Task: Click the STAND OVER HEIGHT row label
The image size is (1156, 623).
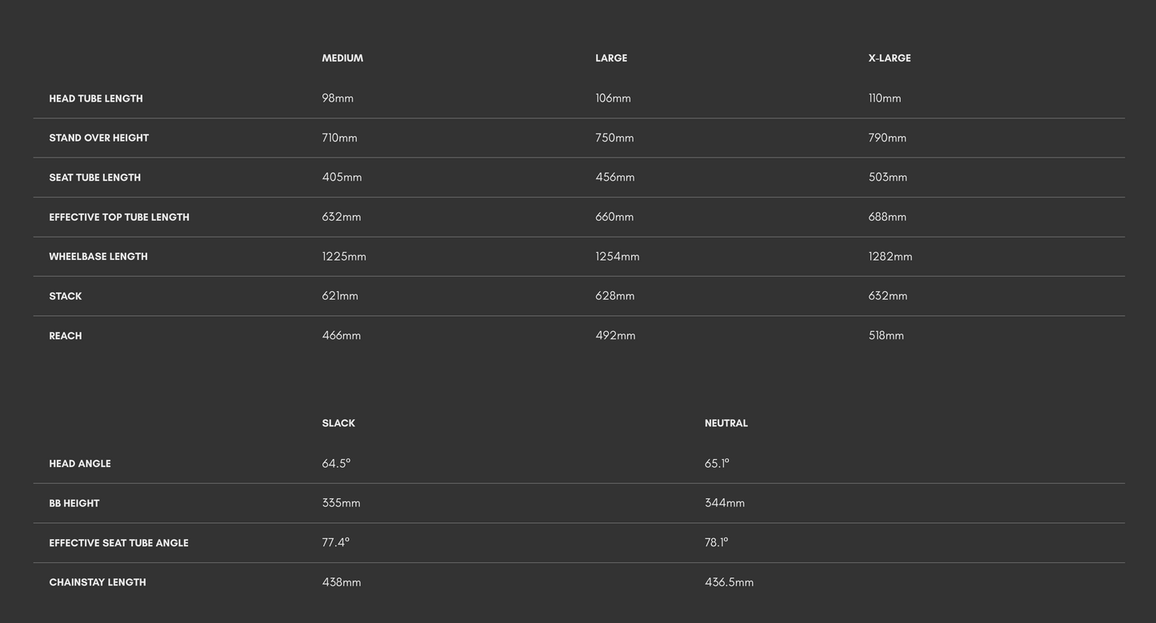Action: (99, 138)
